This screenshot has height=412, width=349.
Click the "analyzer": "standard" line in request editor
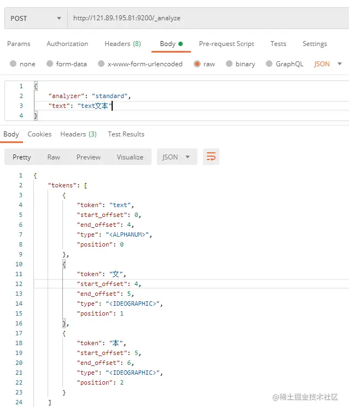(x=90, y=96)
